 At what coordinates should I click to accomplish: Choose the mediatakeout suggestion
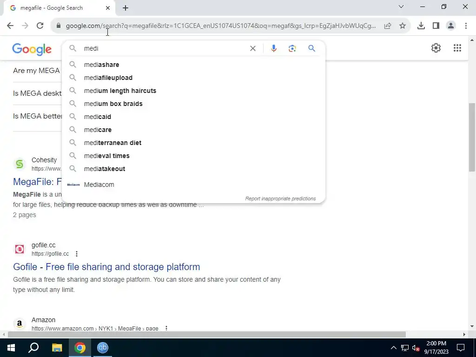[x=194, y=169]
